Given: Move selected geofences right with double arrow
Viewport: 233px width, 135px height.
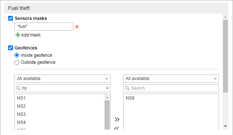Looking at the screenshot, I should (117, 120).
